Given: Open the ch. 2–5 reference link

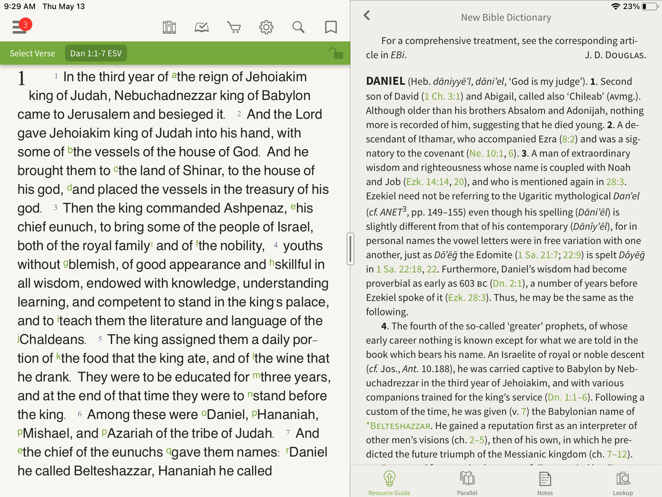Looking at the screenshot, I should pyautogui.click(x=477, y=440).
